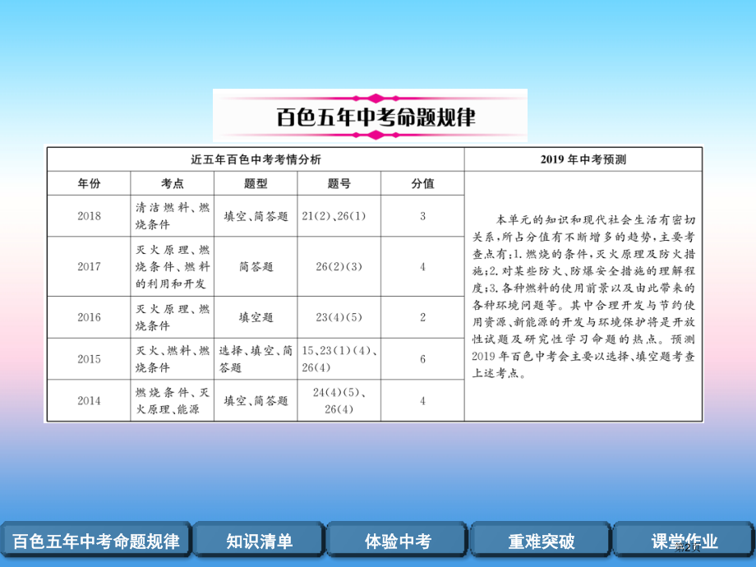Screen dimensions: 756x567
Task: Click the 分值 column header cell
Action: pyautogui.click(x=422, y=182)
